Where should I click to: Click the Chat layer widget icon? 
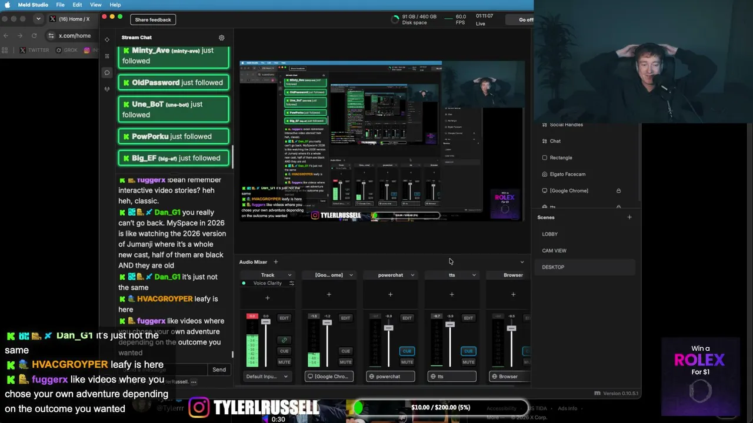tap(544, 142)
